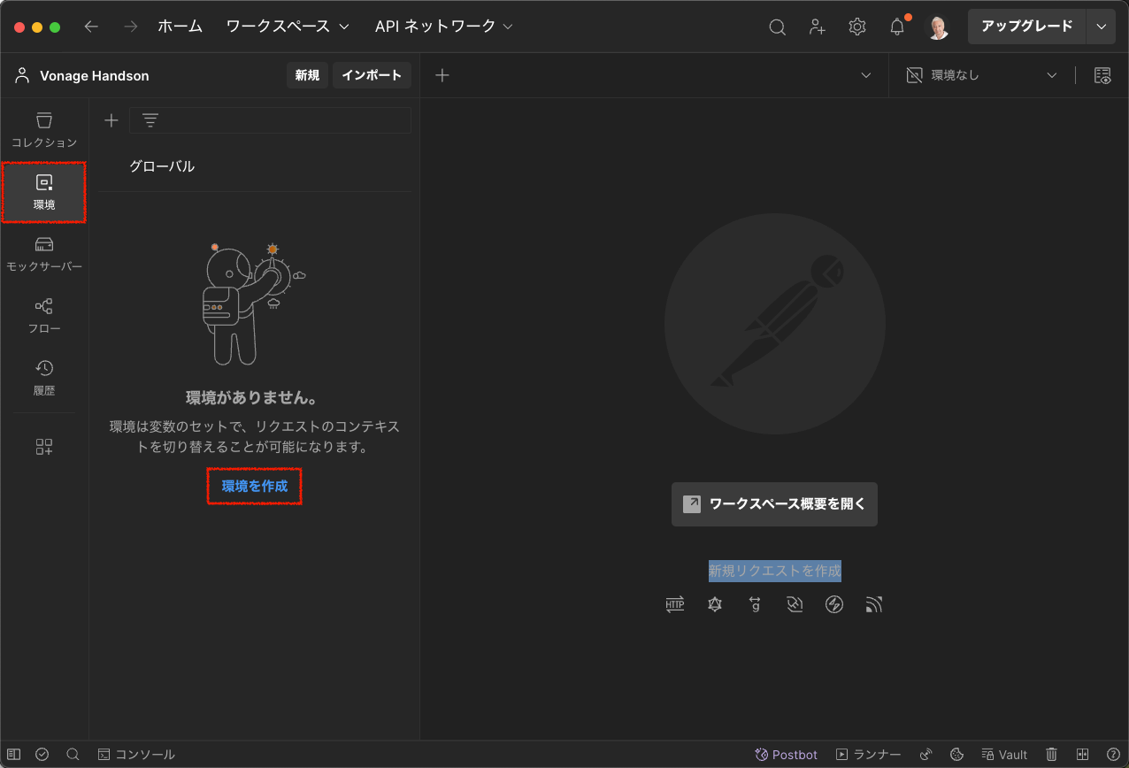
Task: Click the アップグレード button
Action: click(x=1027, y=27)
